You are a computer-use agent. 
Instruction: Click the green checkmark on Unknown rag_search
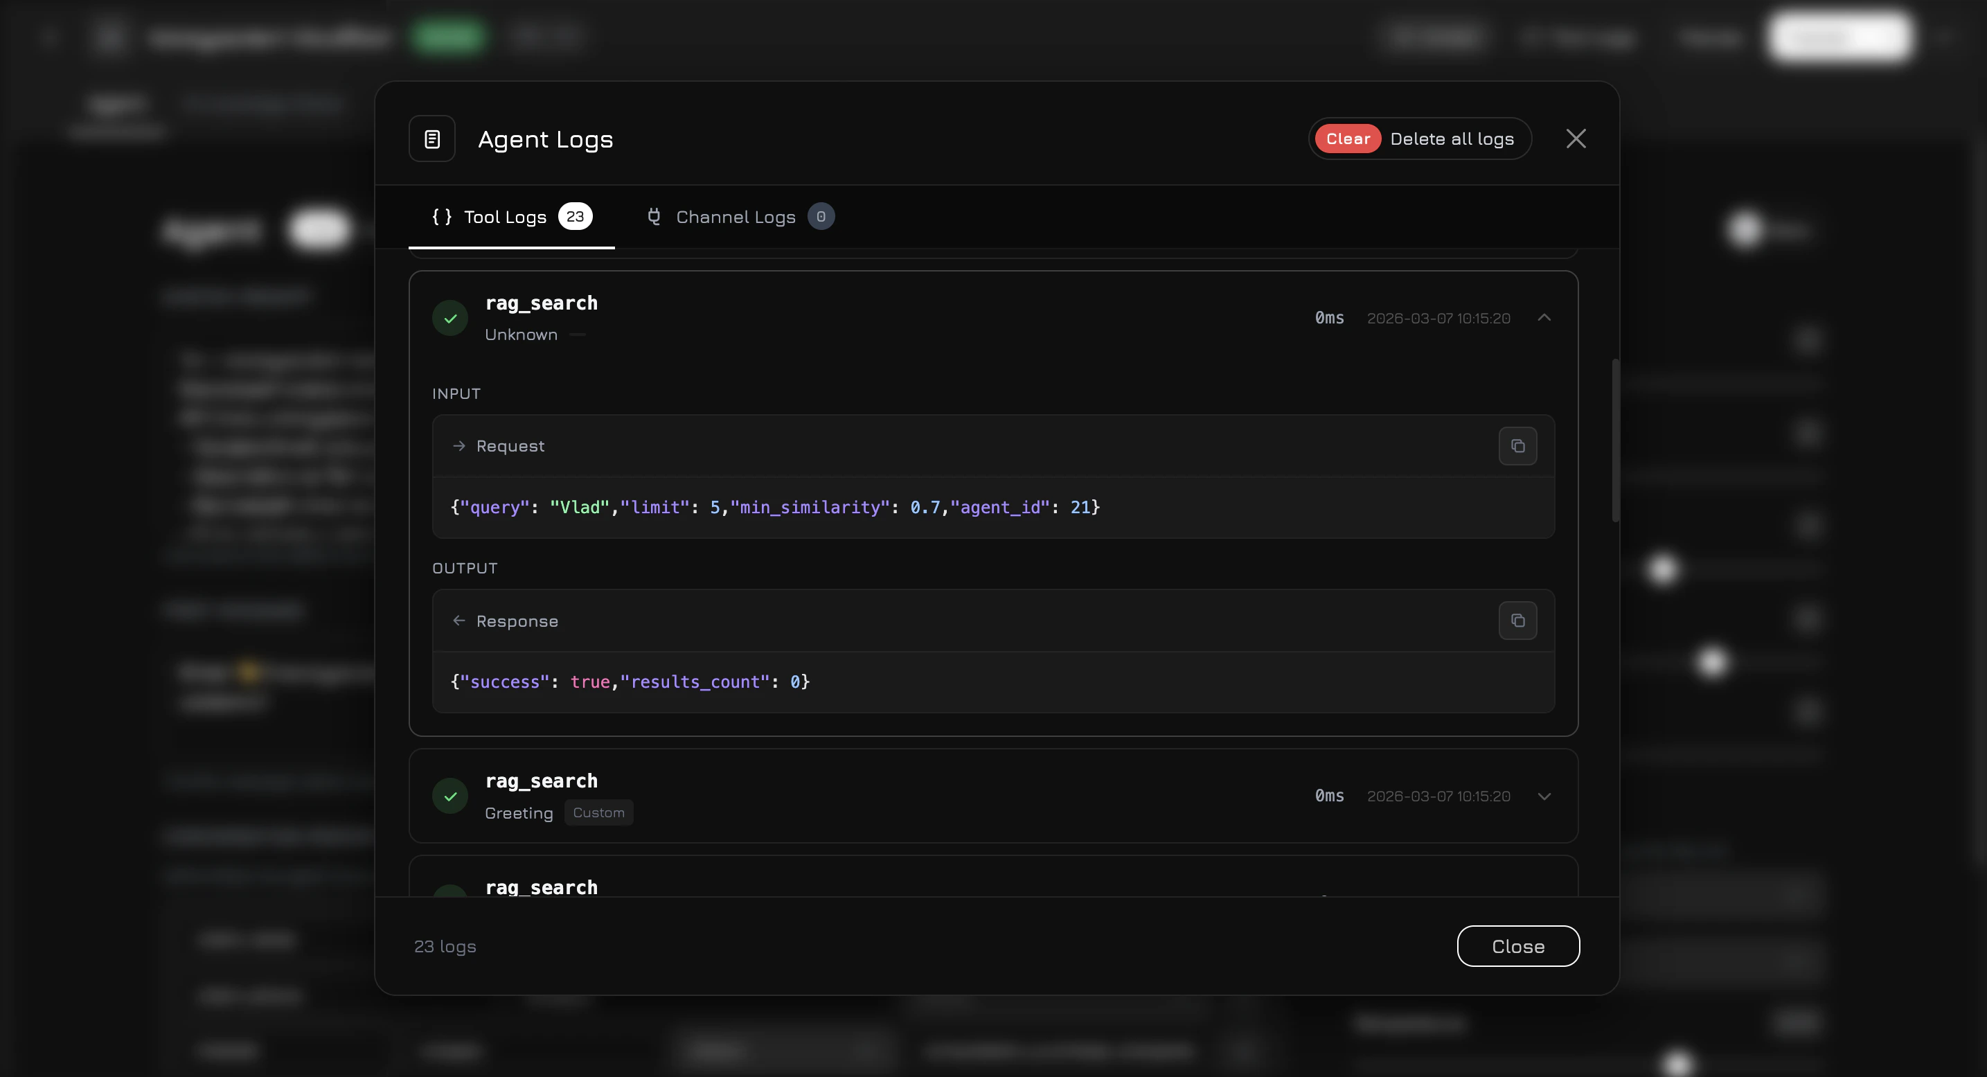(450, 318)
